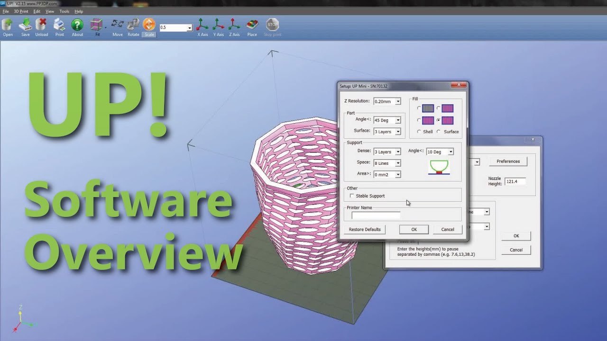Click the currently selected fill radio button
Image resolution: width=607 pixels, height=341 pixels.
tap(438, 120)
